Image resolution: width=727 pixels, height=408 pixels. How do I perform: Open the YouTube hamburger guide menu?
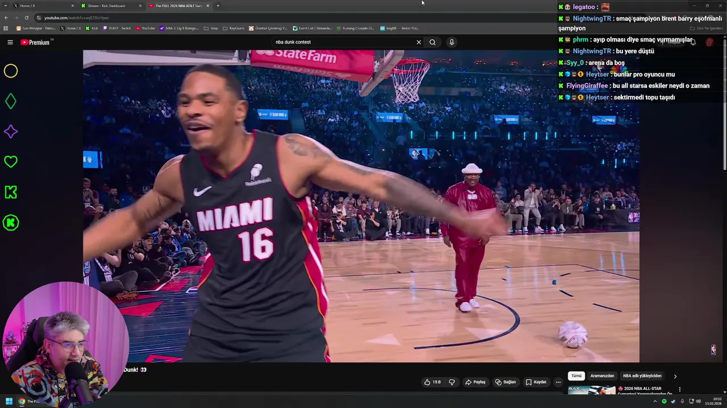10,42
